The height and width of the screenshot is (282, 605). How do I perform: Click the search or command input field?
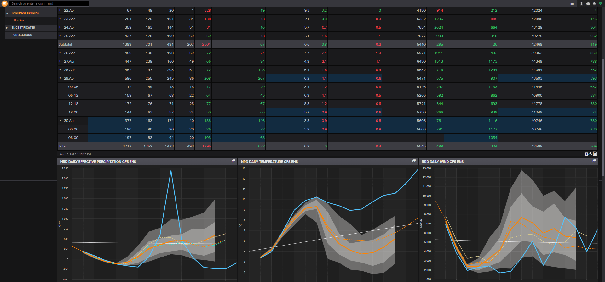pyautogui.click(x=49, y=3)
